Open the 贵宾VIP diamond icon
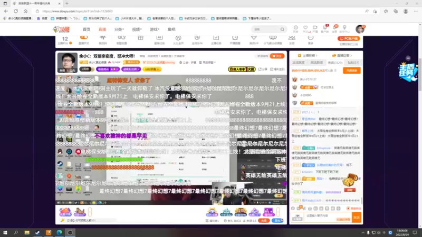Viewport: 422px width, 237px height. [254, 39]
